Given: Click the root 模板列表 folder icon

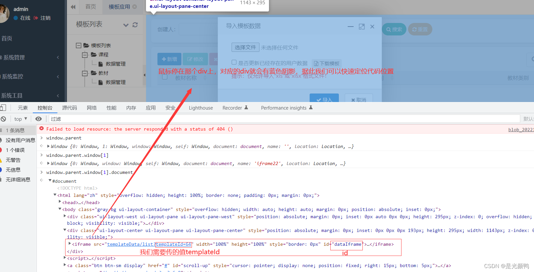Looking at the screenshot, I should [x=86, y=45].
